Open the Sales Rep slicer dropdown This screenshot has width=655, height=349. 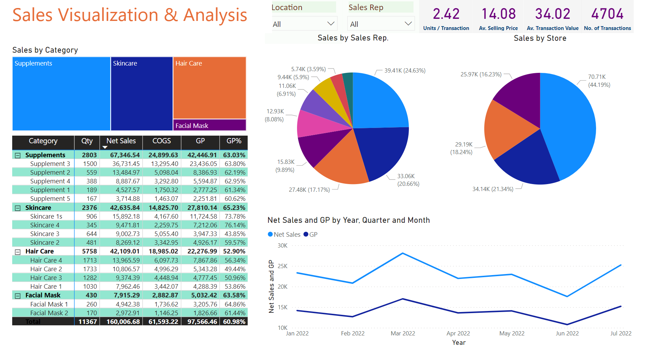pyautogui.click(x=408, y=24)
